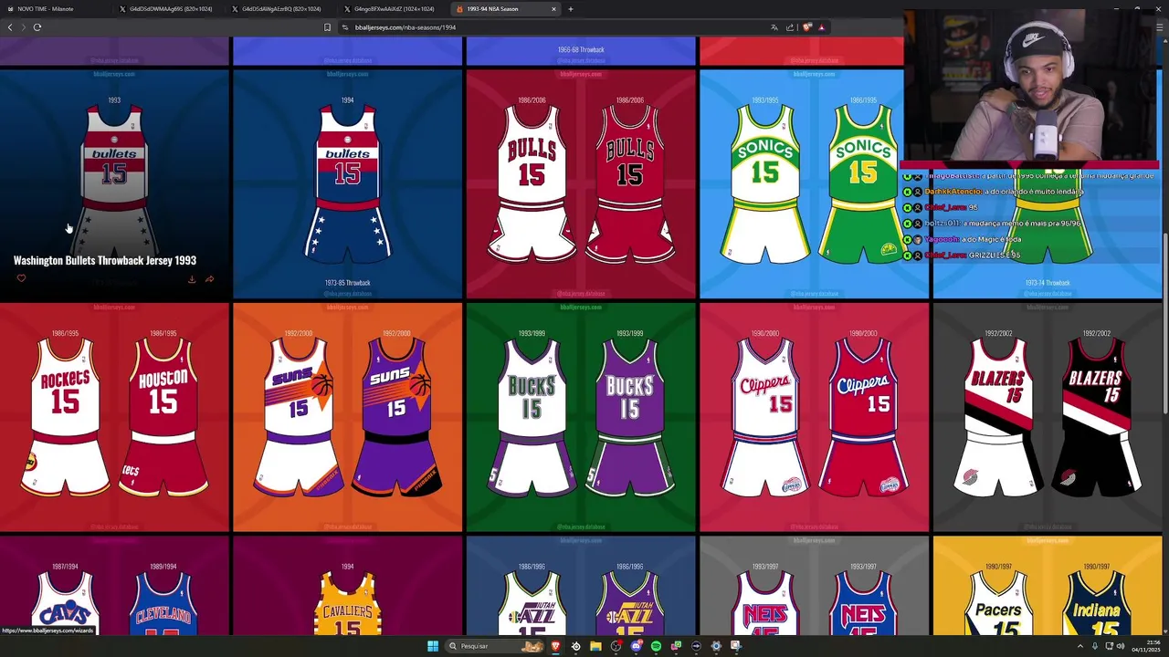The image size is (1169, 657).
Task: Close the 1993-94 NBA Season tab
Action: coord(553,9)
